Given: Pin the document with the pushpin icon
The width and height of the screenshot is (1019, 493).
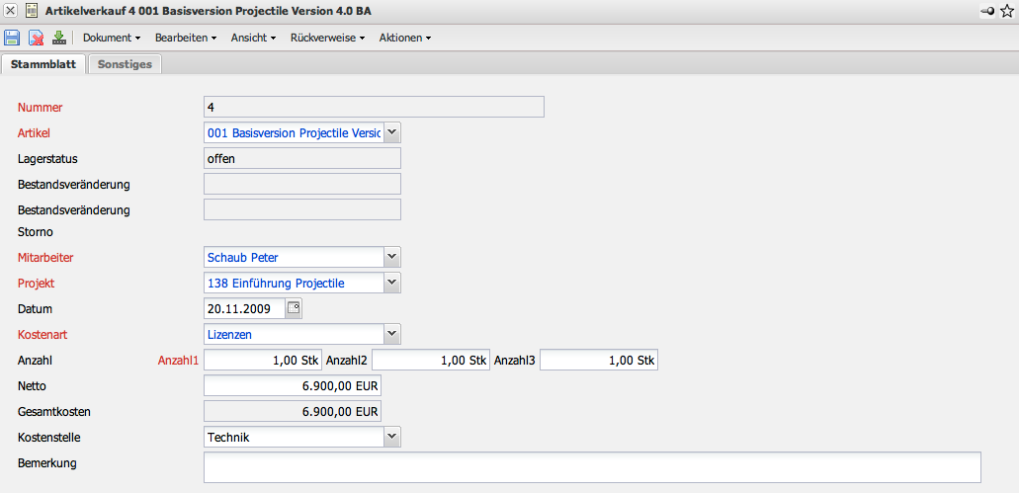Looking at the screenshot, I should pos(987,10).
